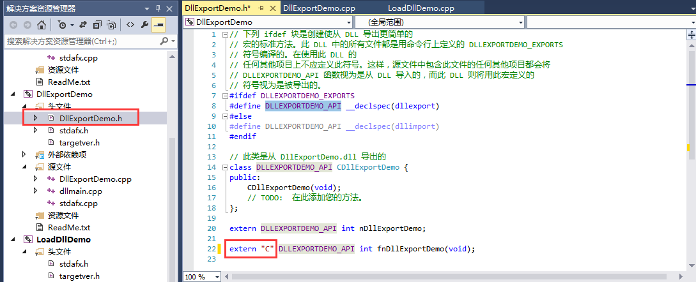Click the horizontal scrollbar left arrow
Screen dimensions: 696x282
[x=228, y=277]
